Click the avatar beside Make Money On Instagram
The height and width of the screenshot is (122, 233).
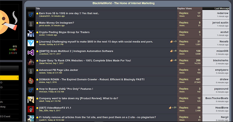tap(31, 24)
